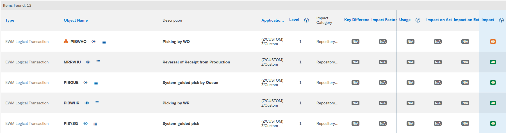Click the eye icon next to PIBWHO

coord(94,42)
